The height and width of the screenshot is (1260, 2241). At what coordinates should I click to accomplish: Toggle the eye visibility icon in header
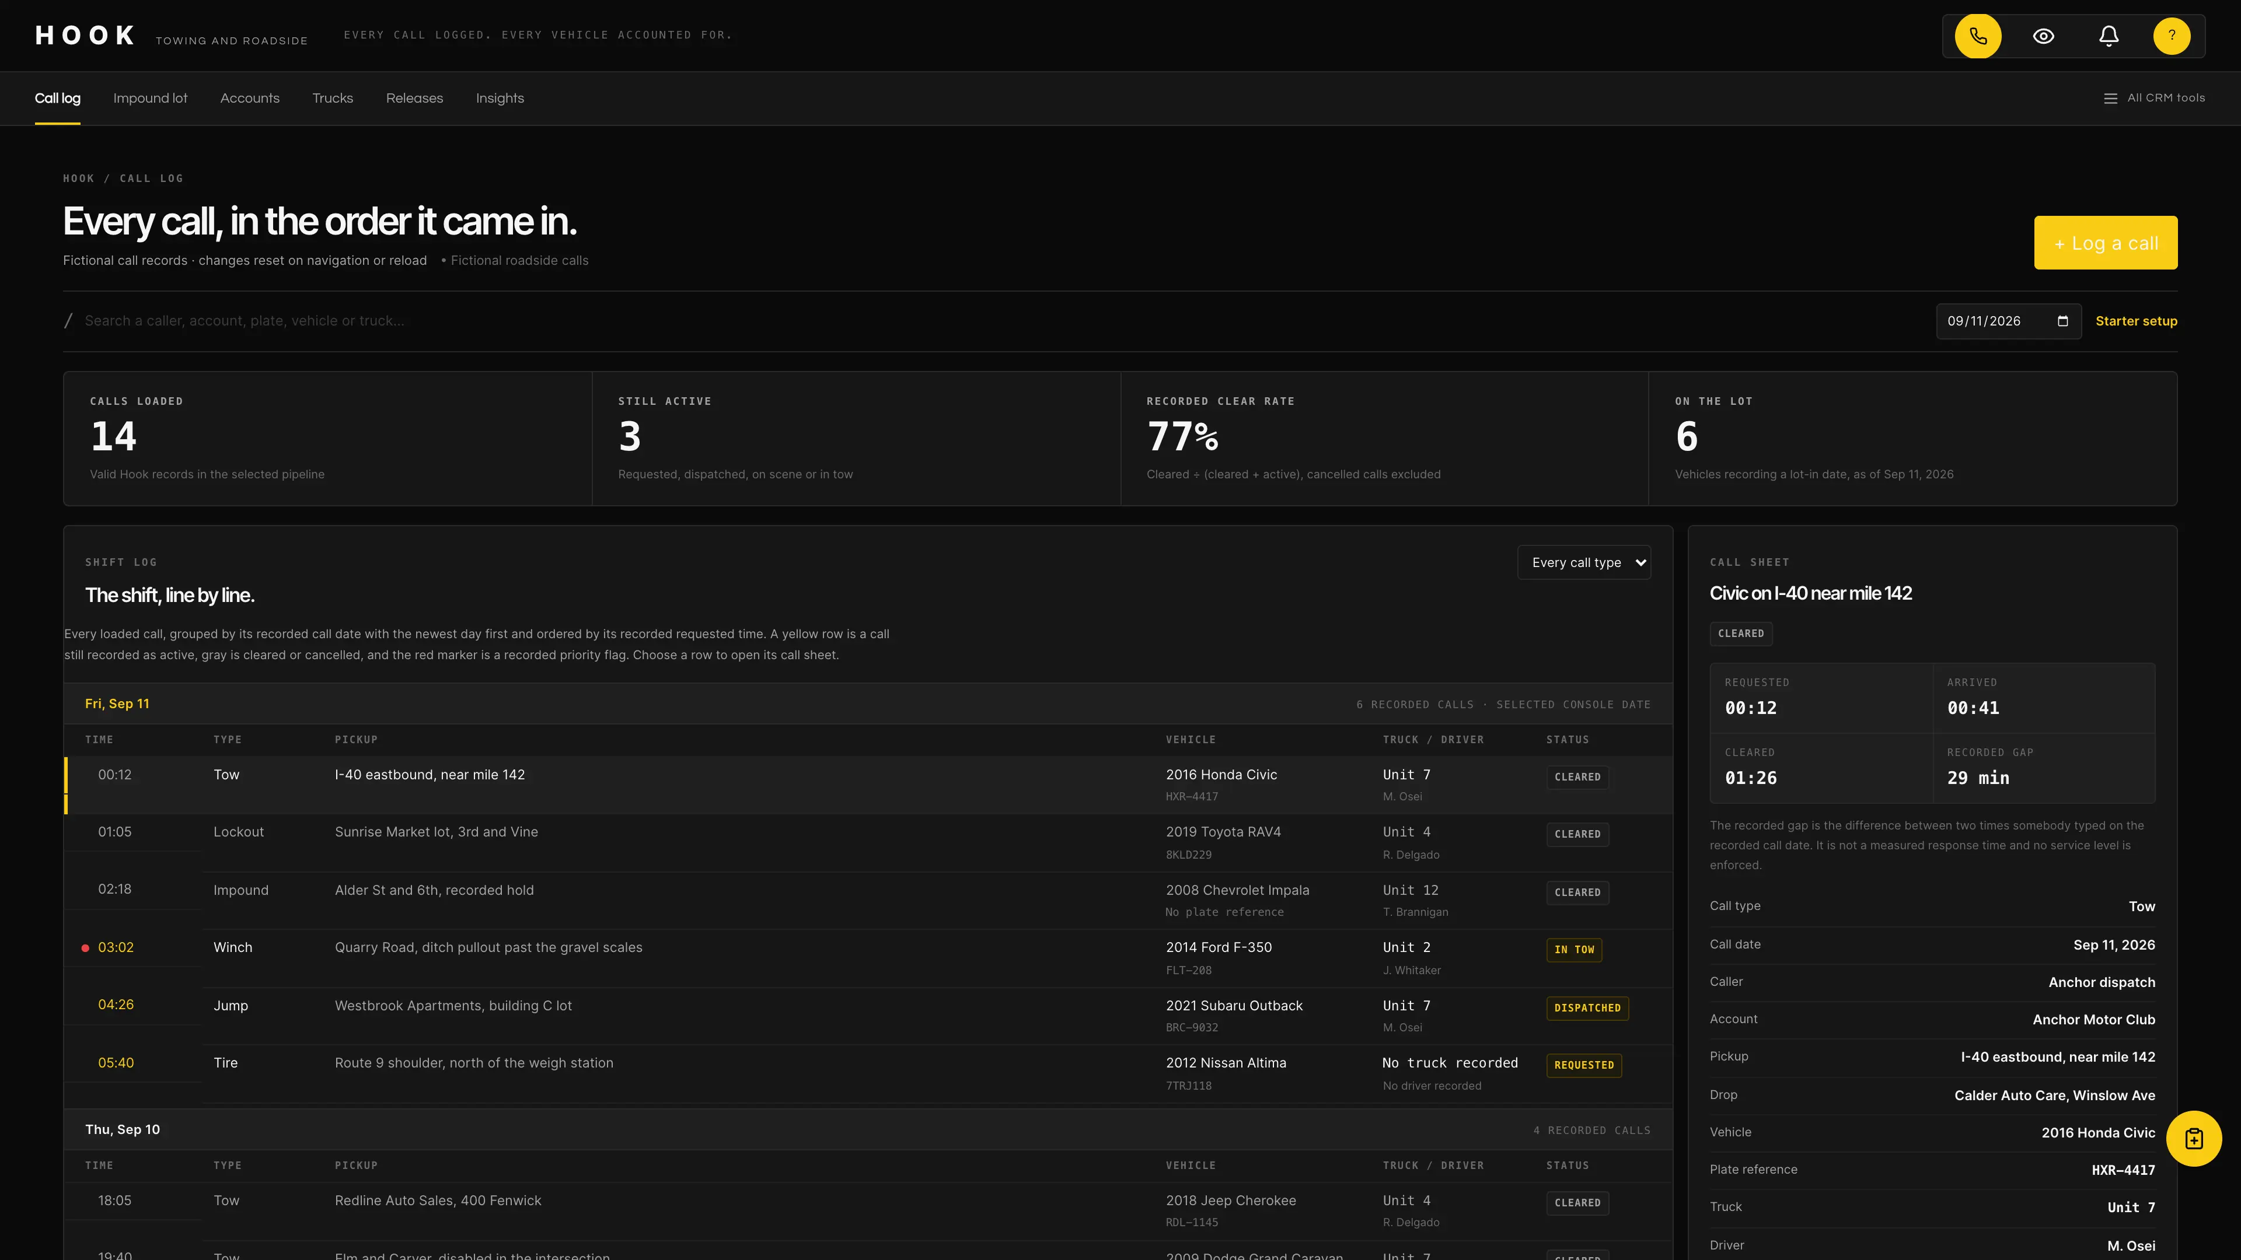point(2044,36)
